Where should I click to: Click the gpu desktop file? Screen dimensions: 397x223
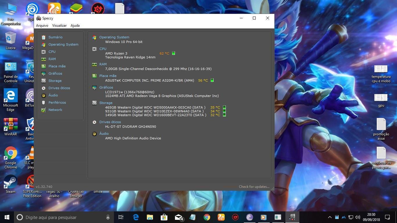click(x=381, y=100)
